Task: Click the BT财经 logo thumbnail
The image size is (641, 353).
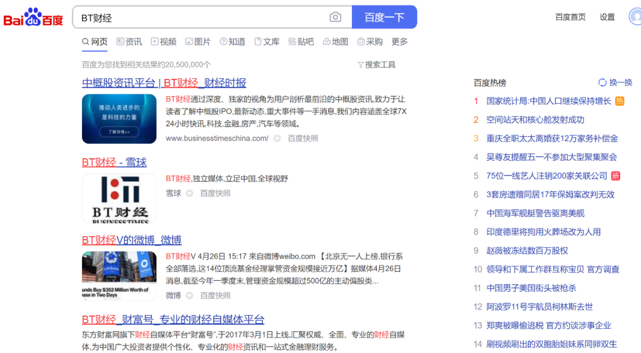Action: pyautogui.click(x=119, y=198)
